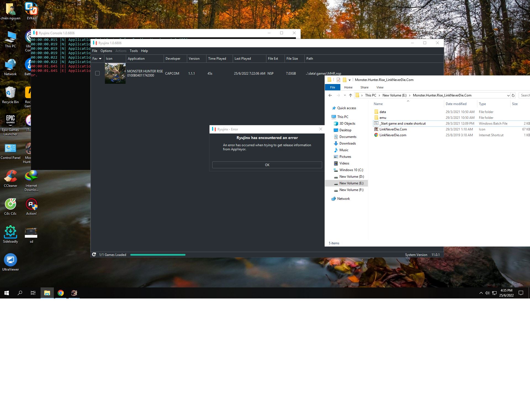Image resolution: width=530 pixels, height=414 pixels.
Task: Open the File tab in File Explorer
Action: 332,87
